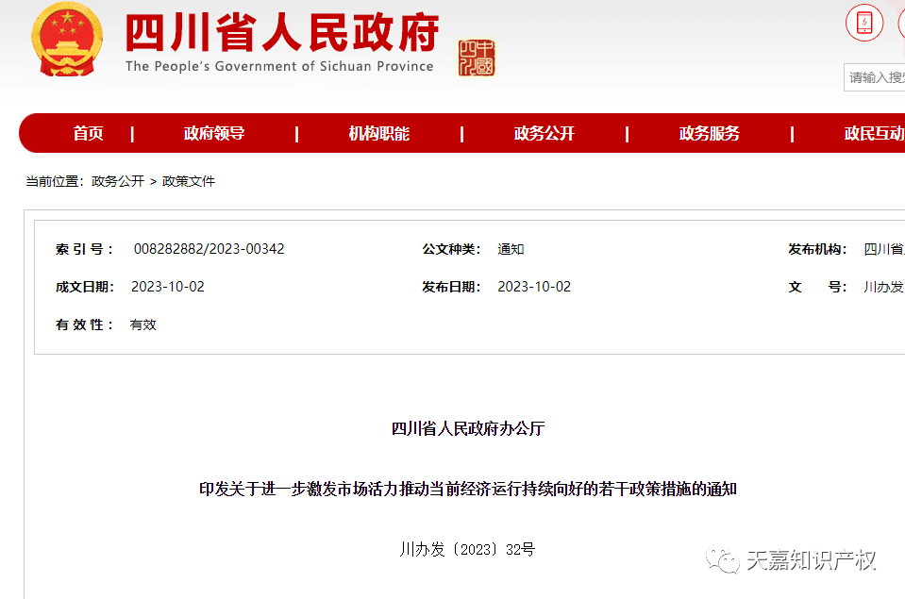Click the 有效 validity status text
This screenshot has height=599, width=905.
(143, 324)
